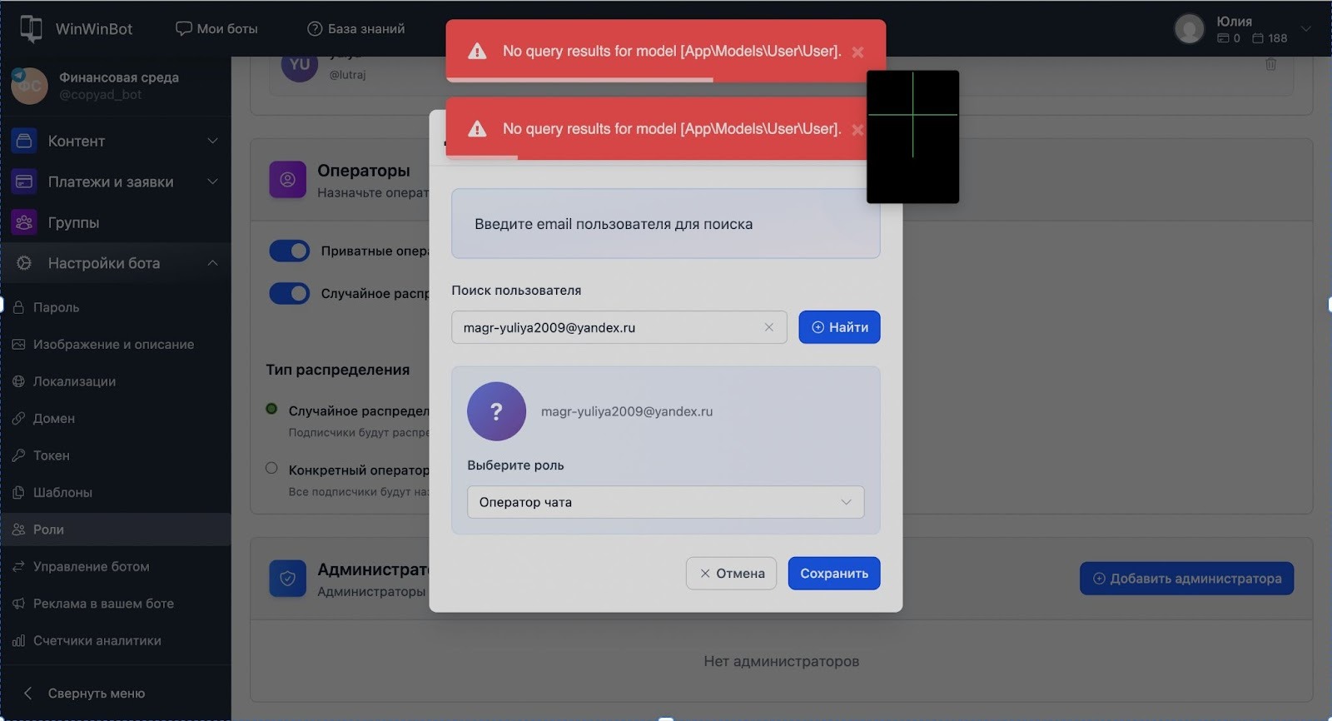Click the trash icon to delete user
Screen dimensions: 1332x721
coord(1270,64)
